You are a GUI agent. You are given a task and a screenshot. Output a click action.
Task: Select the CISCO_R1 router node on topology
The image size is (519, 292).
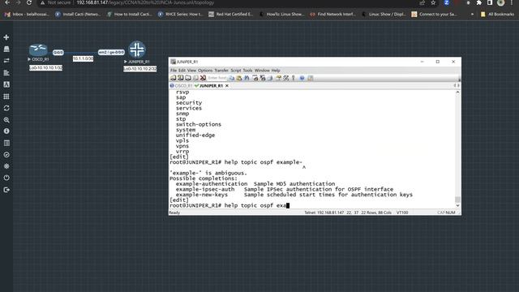pos(38,49)
